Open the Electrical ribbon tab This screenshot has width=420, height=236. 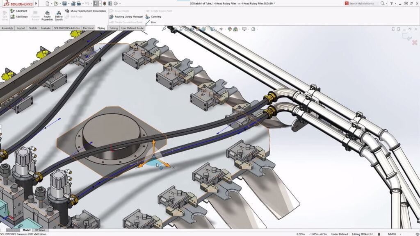pyautogui.click(x=88, y=28)
